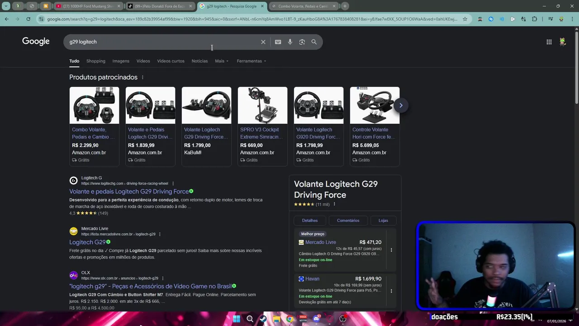Open options menu next to the Mercado Livre result
The height and width of the screenshot is (326, 579).
[x=160, y=234]
